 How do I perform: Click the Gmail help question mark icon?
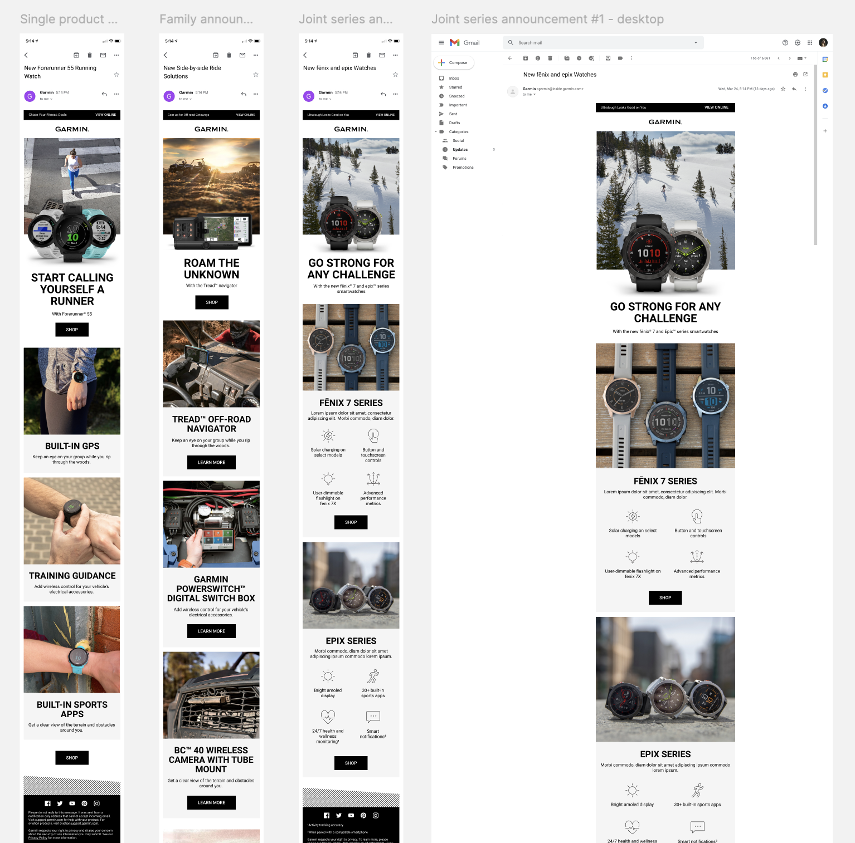click(785, 42)
